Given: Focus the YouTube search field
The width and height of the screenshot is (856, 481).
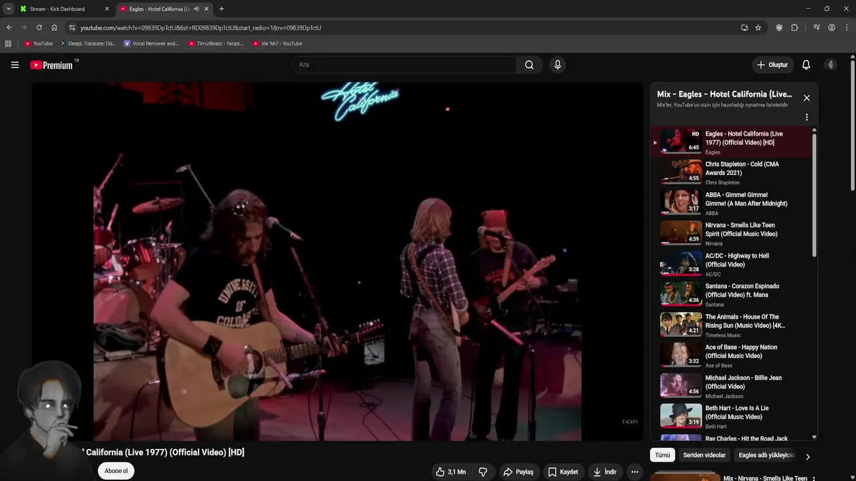Looking at the screenshot, I should coord(404,65).
